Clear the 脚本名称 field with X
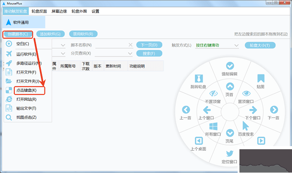 [x=131, y=45]
